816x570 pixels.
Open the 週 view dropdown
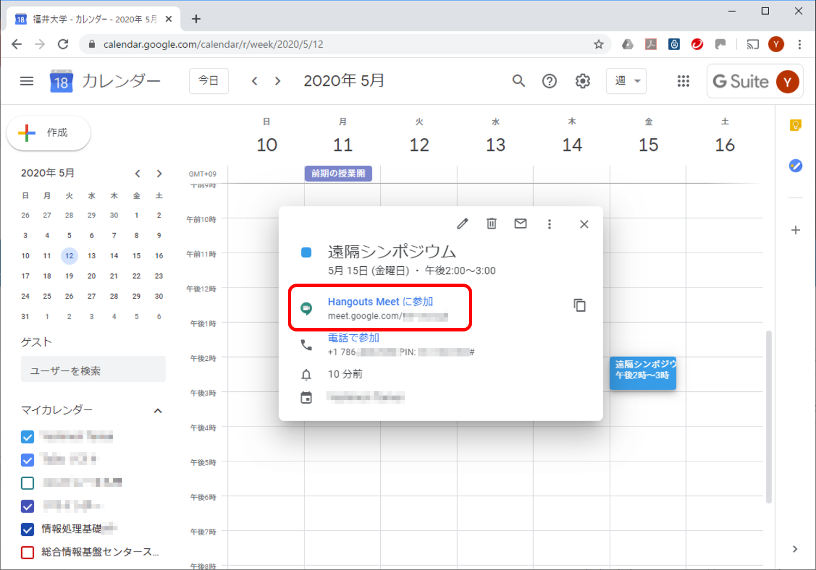pos(626,81)
